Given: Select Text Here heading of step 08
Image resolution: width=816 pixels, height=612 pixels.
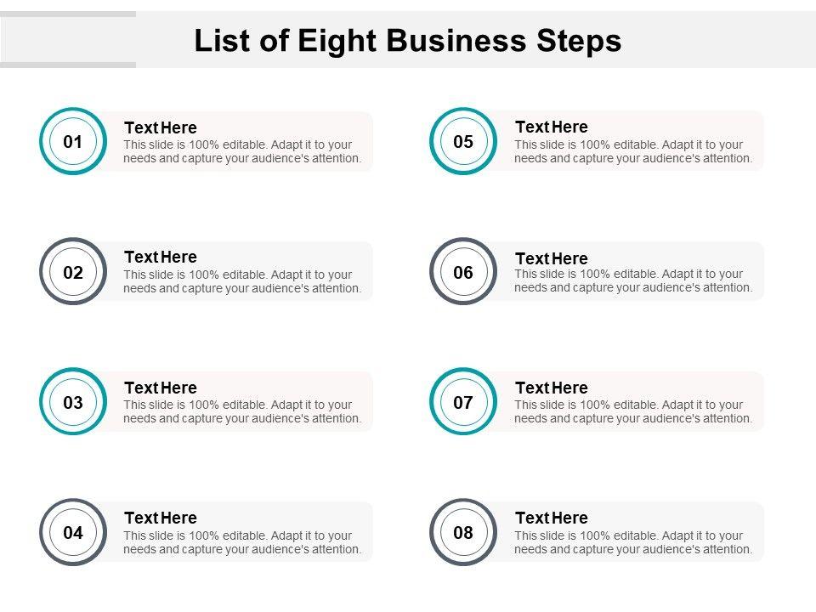Looking at the screenshot, I should point(551,518).
